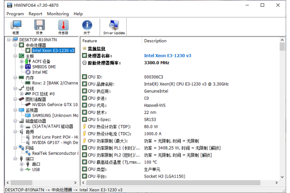This screenshot has width=290, height=193.
Task: Click the NVIDIA GP107 audio speaker icon
Action: (28, 142)
